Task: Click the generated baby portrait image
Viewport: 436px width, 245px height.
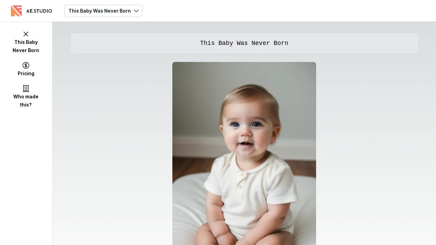Action: click(244, 153)
